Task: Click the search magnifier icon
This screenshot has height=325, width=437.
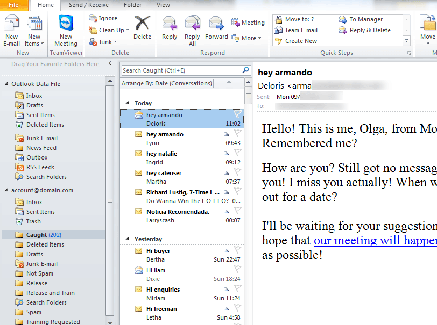Action: (245, 70)
